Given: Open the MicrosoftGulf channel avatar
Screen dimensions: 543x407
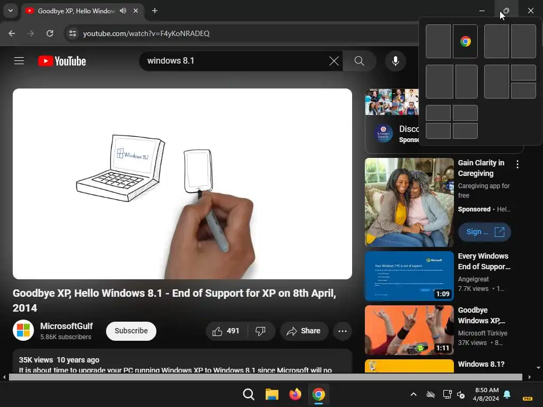Looking at the screenshot, I should tap(23, 330).
